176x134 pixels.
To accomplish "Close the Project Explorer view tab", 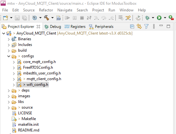I will [38, 27].
